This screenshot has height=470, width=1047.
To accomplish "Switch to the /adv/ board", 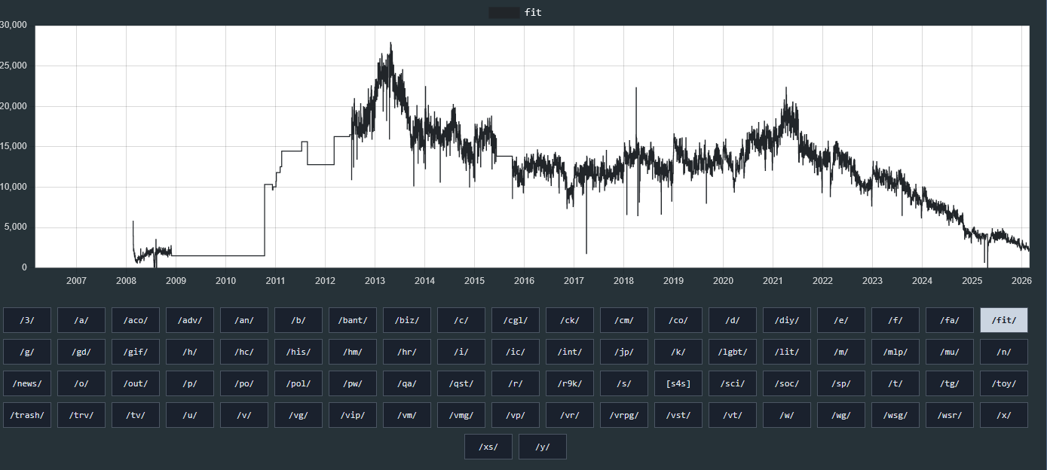I will click(190, 320).
